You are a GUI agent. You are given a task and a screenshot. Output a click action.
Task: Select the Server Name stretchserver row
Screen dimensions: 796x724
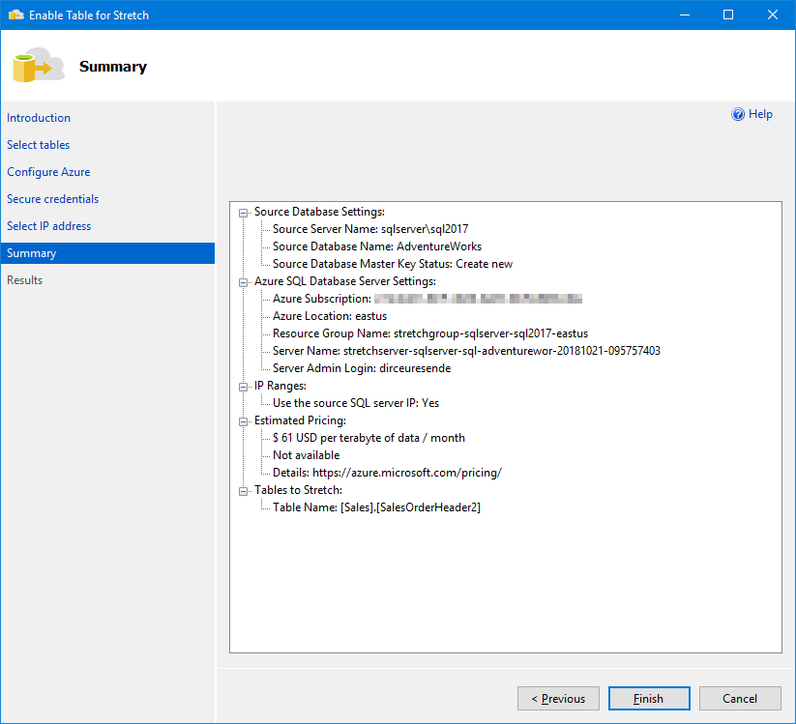click(x=466, y=351)
